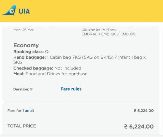This screenshot has width=163, height=137.
Task: Click the adult link in fare line
Action: [x=29, y=111]
